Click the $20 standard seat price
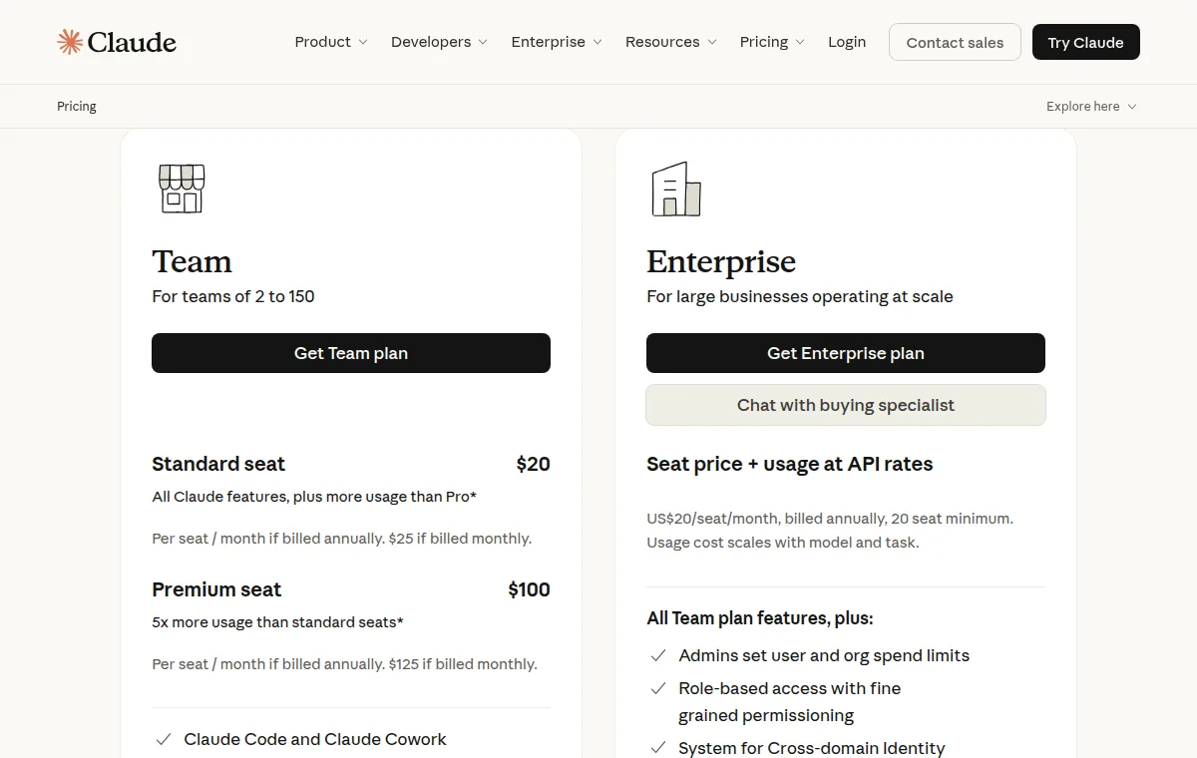Image resolution: width=1197 pixels, height=758 pixels. pos(534,464)
